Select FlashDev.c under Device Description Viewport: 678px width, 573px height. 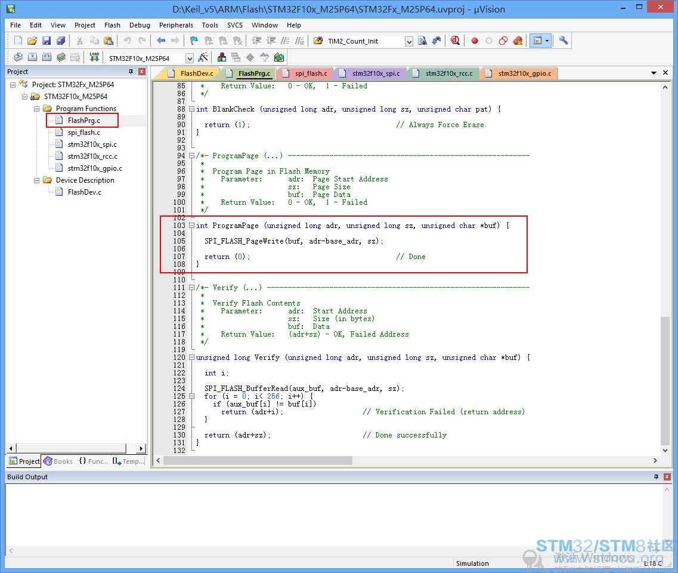tap(84, 192)
